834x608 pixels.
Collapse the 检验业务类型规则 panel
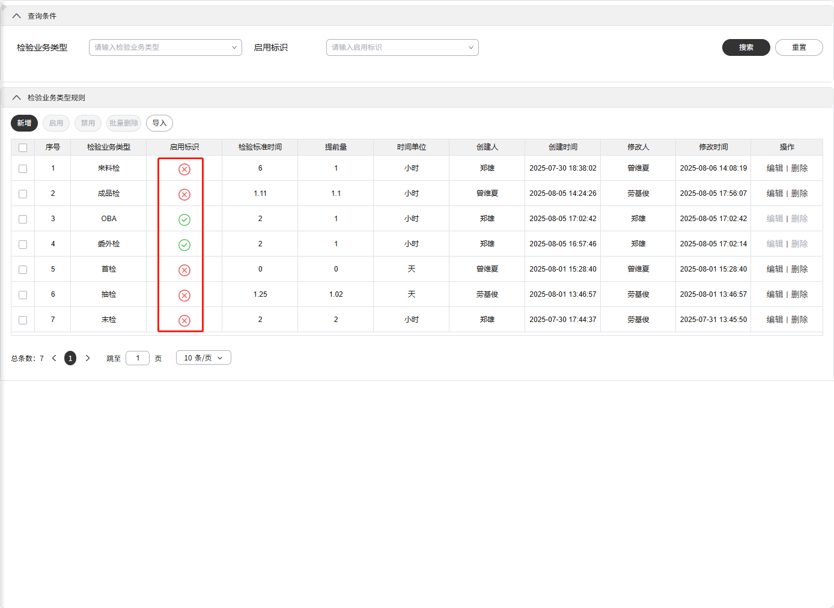point(17,98)
